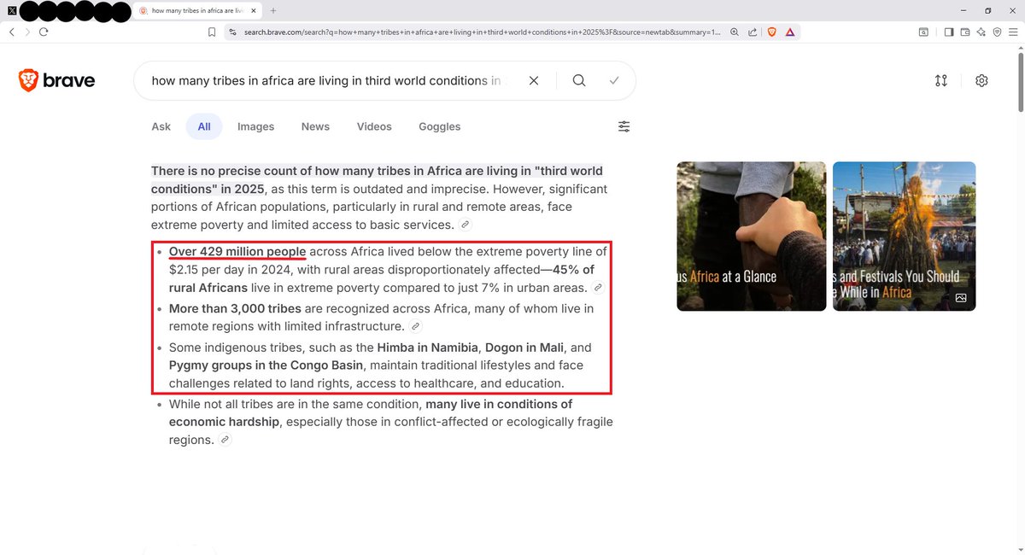Bookmark this page
The width and height of the screenshot is (1025, 555).
pyautogui.click(x=212, y=32)
